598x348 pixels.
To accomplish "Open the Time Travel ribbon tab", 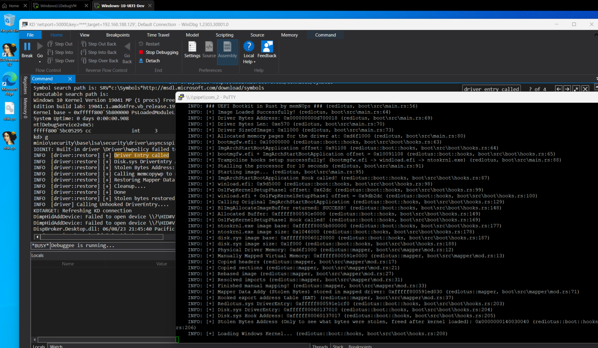I will [x=158, y=35].
